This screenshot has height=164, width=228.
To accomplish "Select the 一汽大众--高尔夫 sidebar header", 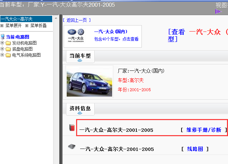I will click(26, 19).
